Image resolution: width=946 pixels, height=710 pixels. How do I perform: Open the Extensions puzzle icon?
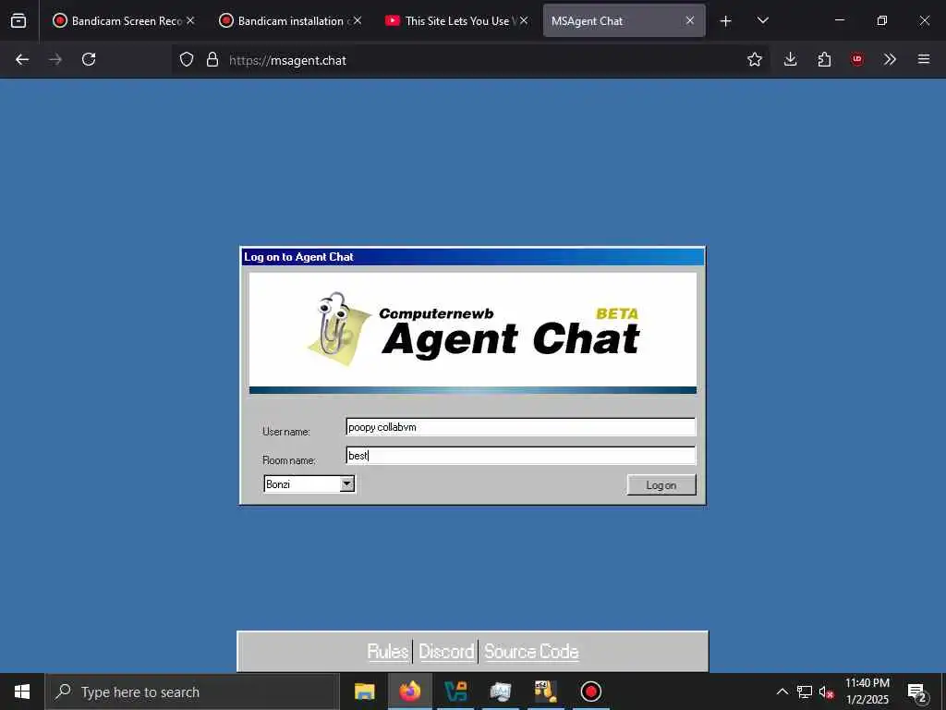pyautogui.click(x=824, y=59)
